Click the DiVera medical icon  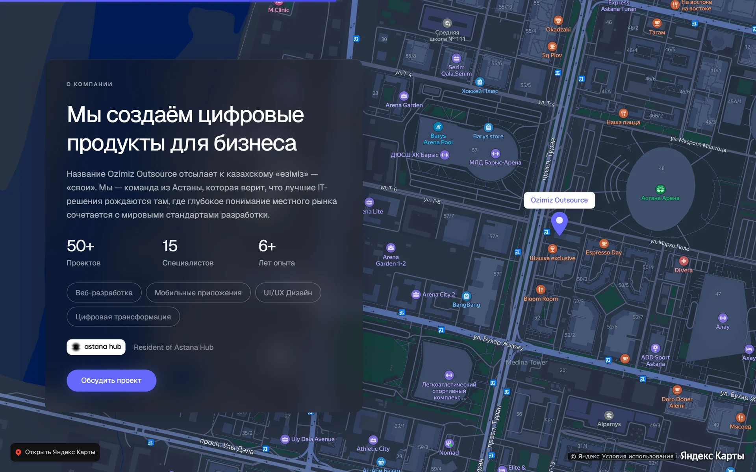tap(684, 261)
